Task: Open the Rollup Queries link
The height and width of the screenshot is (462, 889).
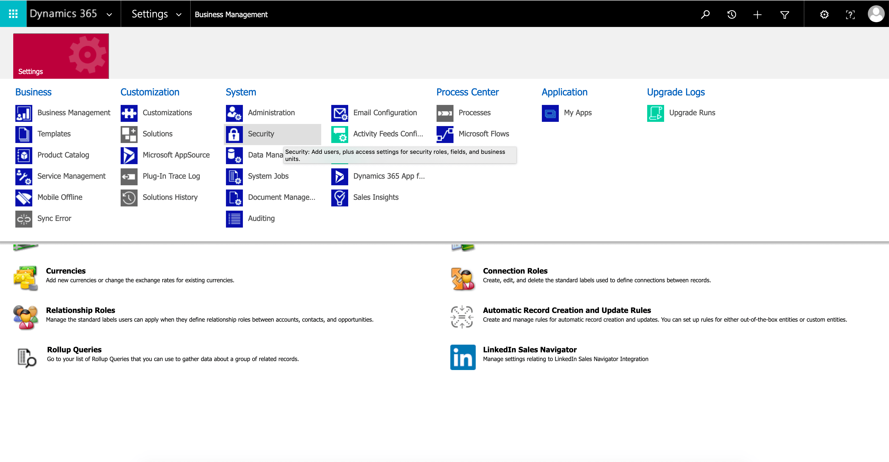Action: pyautogui.click(x=74, y=350)
